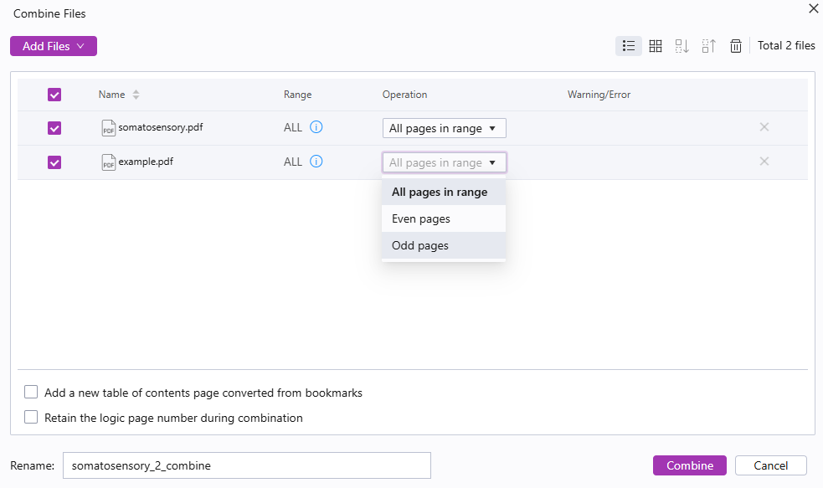The width and height of the screenshot is (823, 488).
Task: Sort the file list by Name
Action: 111,95
